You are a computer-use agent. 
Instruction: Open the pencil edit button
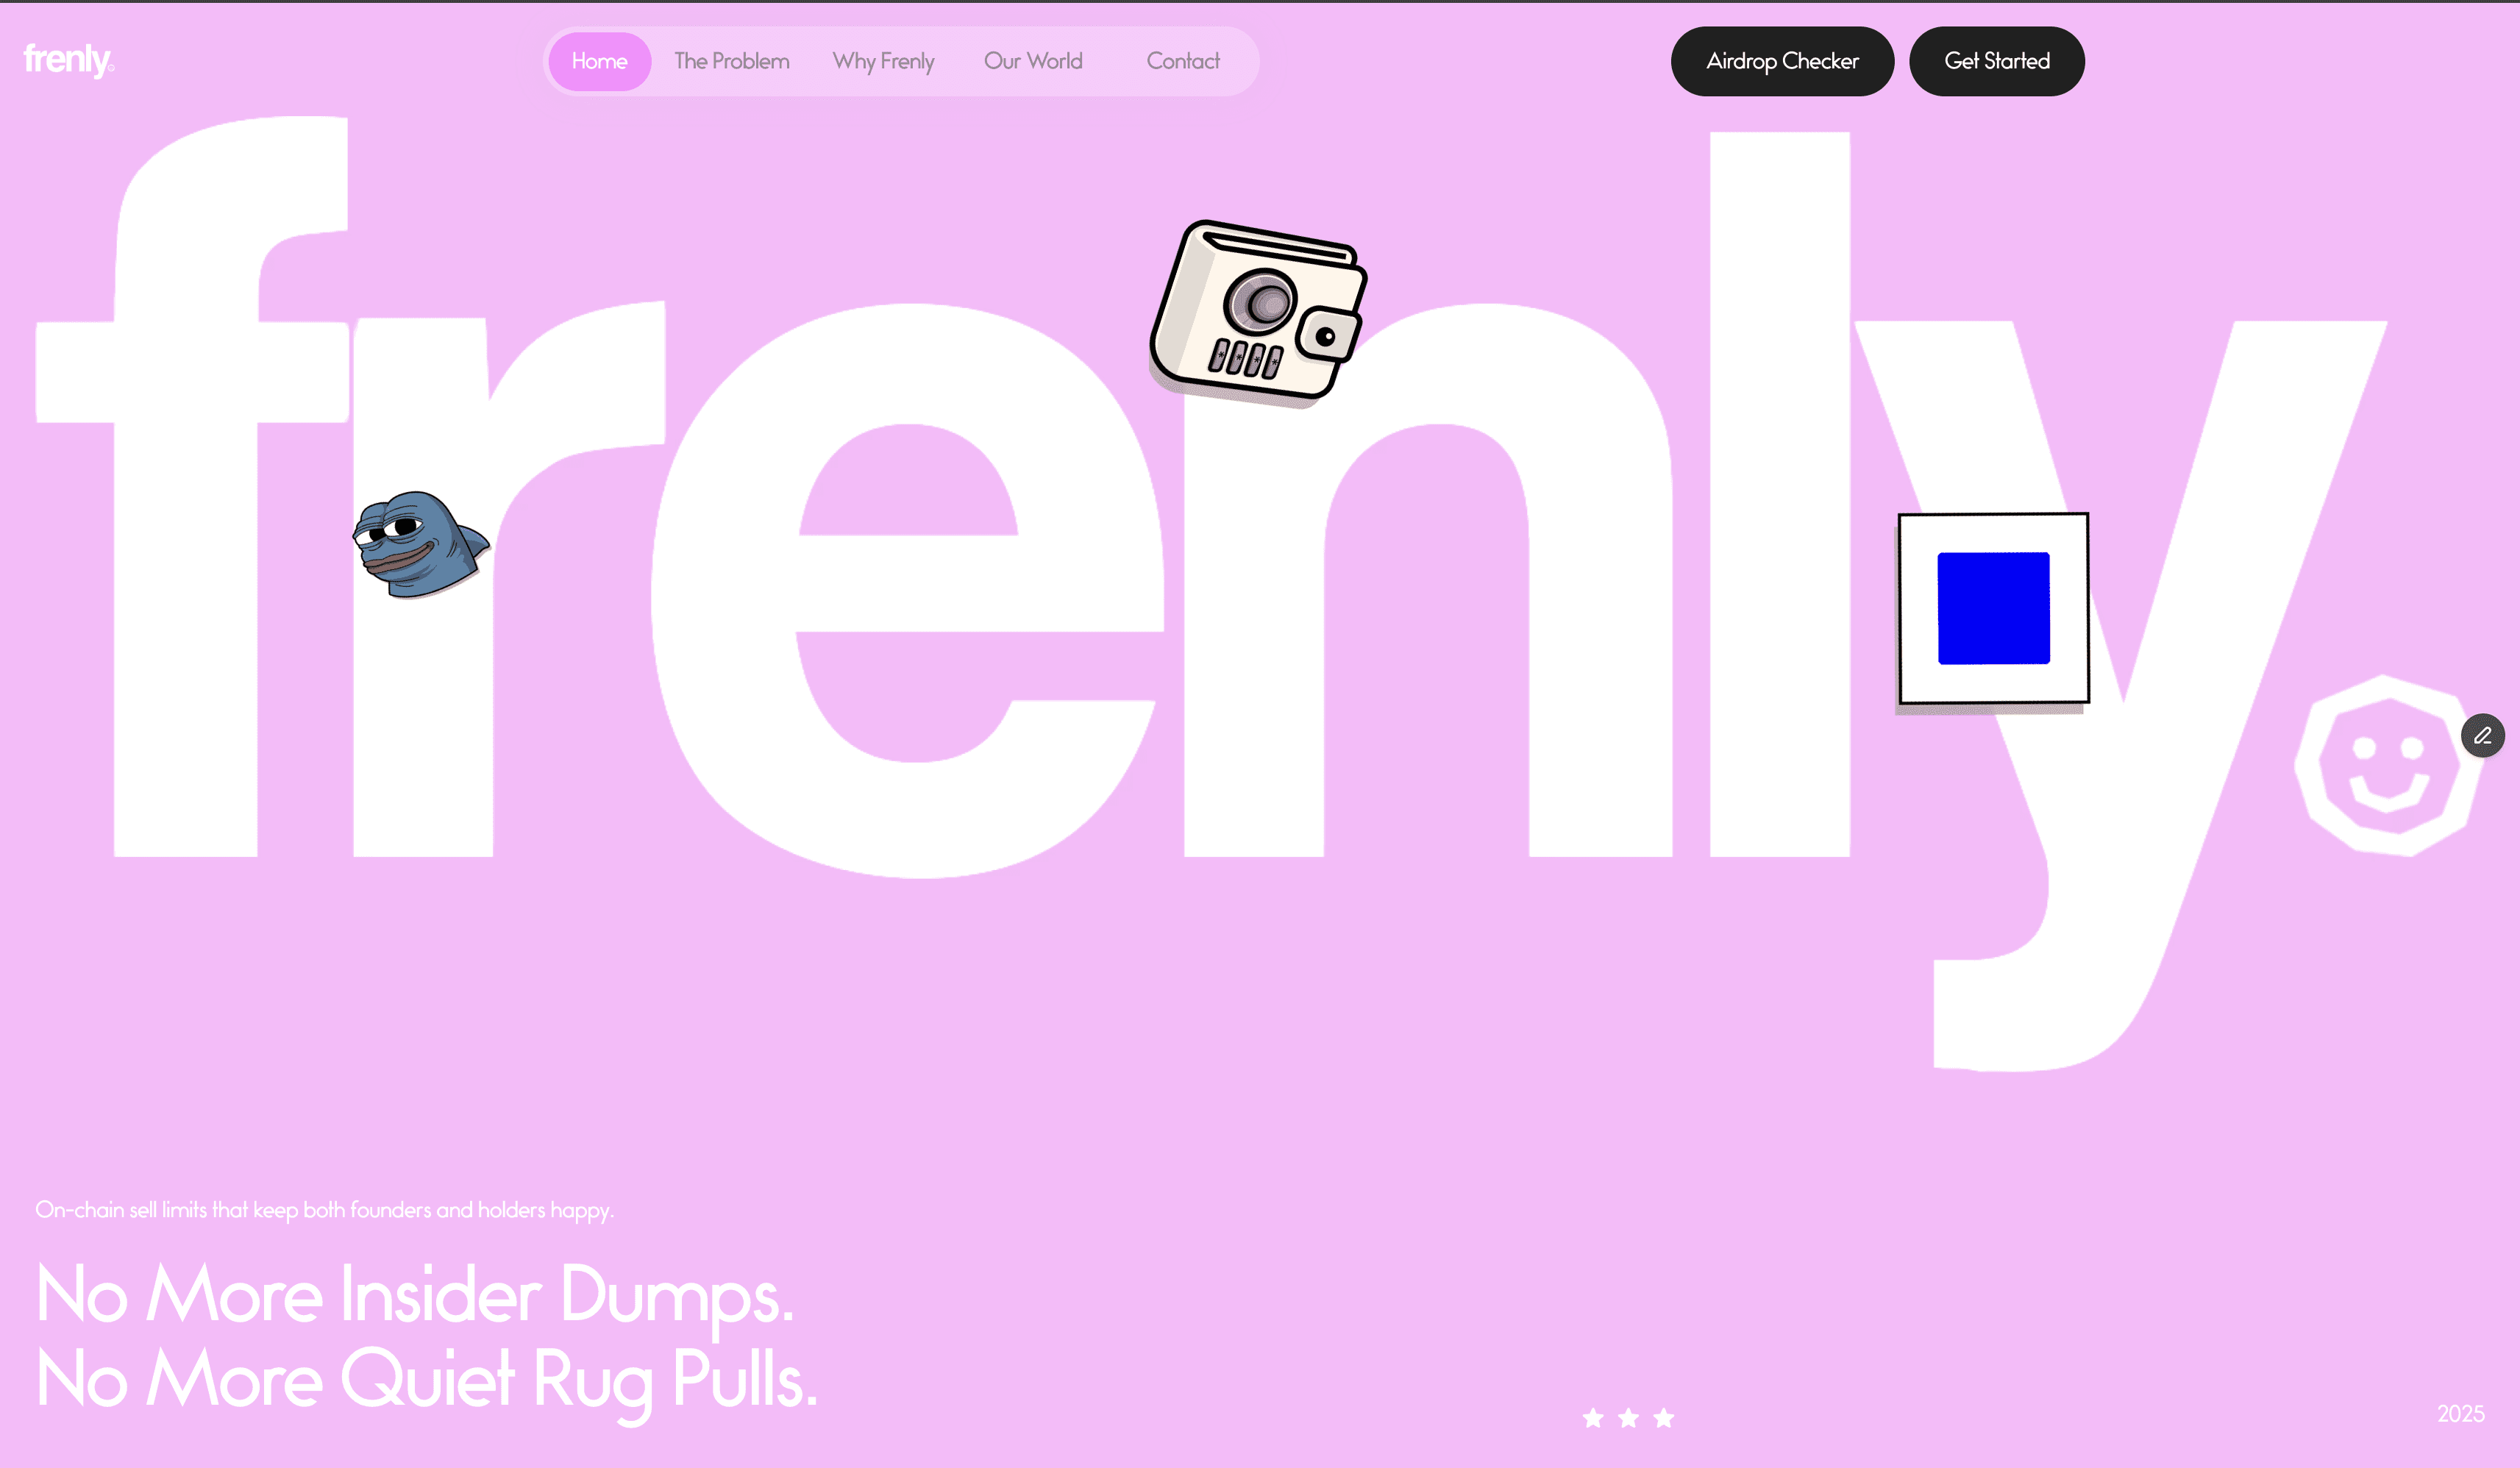pyautogui.click(x=2482, y=736)
